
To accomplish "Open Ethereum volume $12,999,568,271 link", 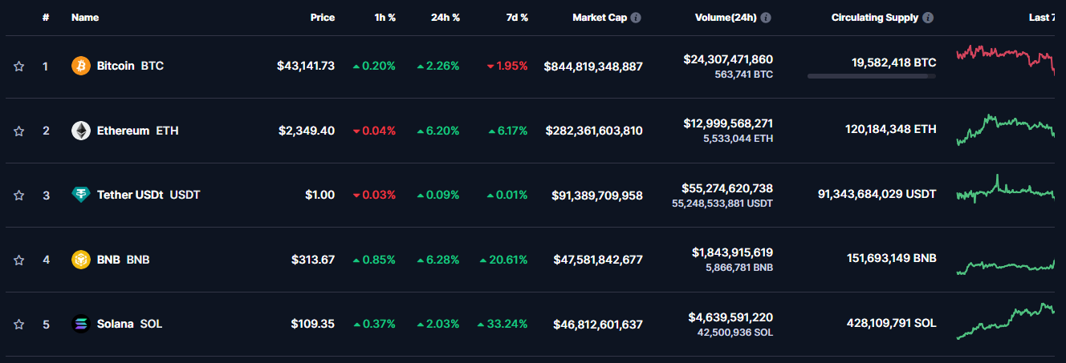I will (728, 123).
